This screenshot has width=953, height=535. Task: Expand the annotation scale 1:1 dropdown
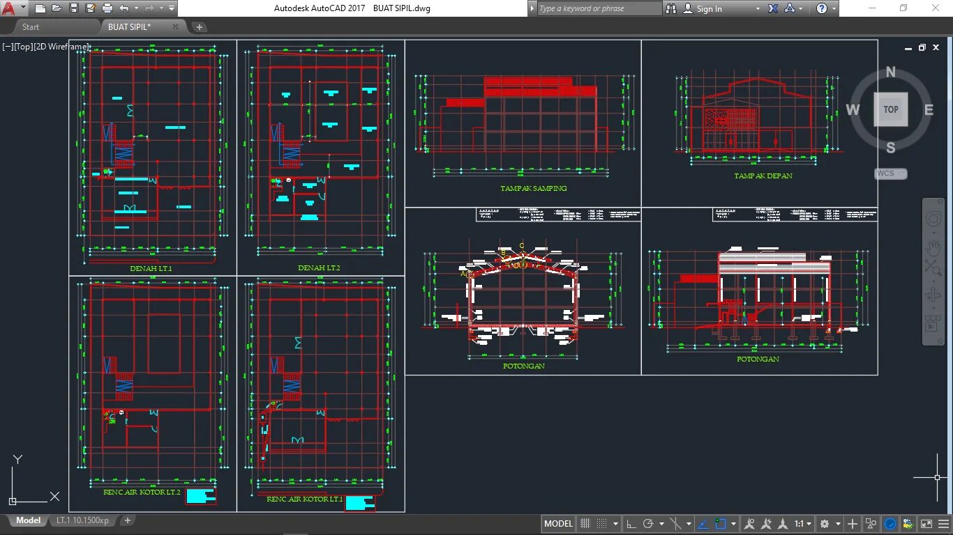804,524
